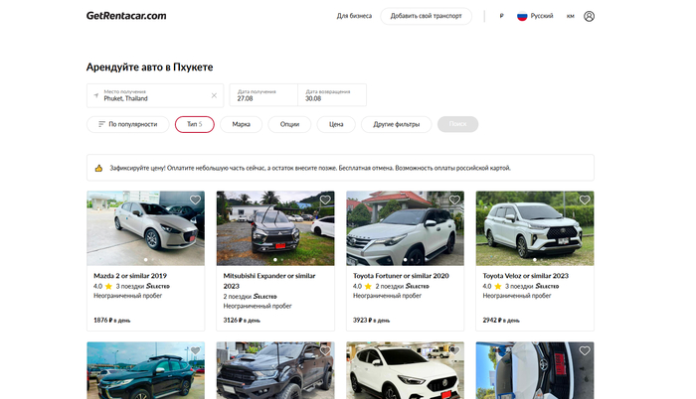Viewport: 696px width, 399px height.
Task: Open the Марка filter
Action: click(241, 124)
